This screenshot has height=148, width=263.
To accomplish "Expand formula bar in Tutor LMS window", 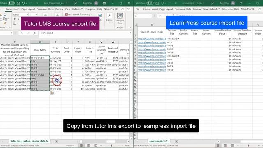I will (131, 33).
